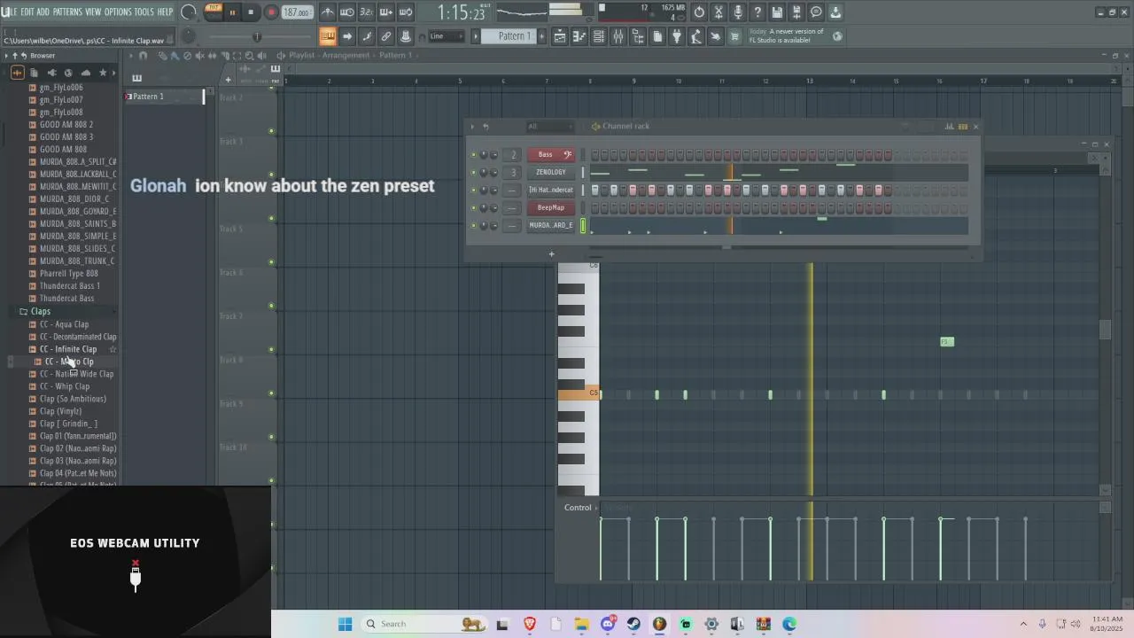Click the plus button next to Pattern 1
Viewport: 1134px width, 638px height.
point(541,36)
